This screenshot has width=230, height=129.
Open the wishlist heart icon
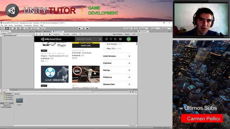pyautogui.click(x=111, y=39)
